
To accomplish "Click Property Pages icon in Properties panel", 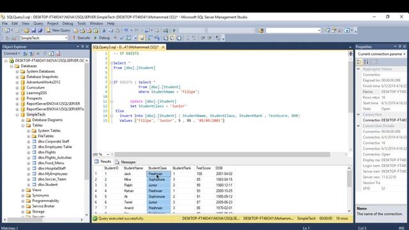I will click(x=375, y=62).
